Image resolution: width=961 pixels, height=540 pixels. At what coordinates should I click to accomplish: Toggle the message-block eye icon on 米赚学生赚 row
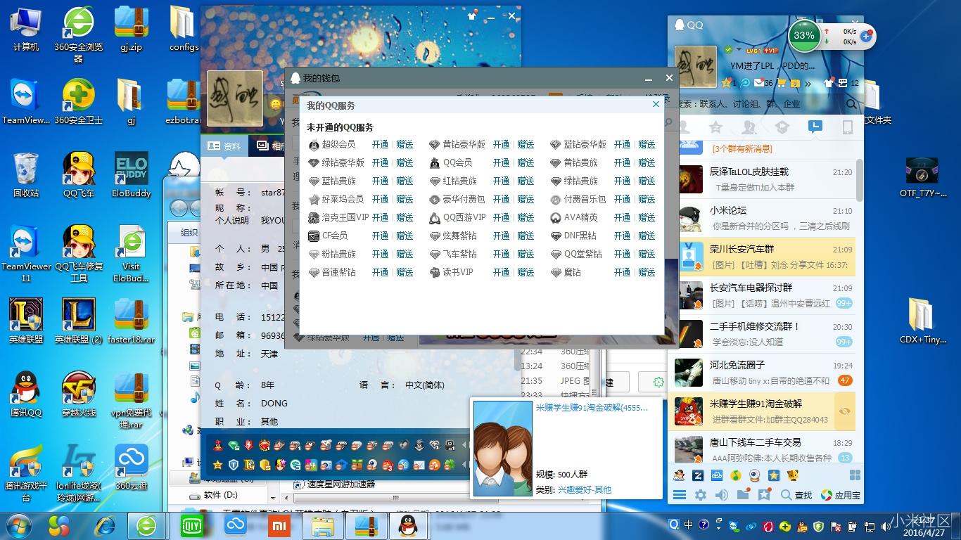pyautogui.click(x=845, y=411)
